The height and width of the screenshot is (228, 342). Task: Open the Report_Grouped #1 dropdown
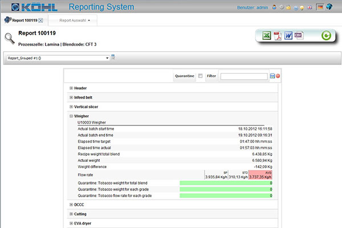tap(107, 58)
